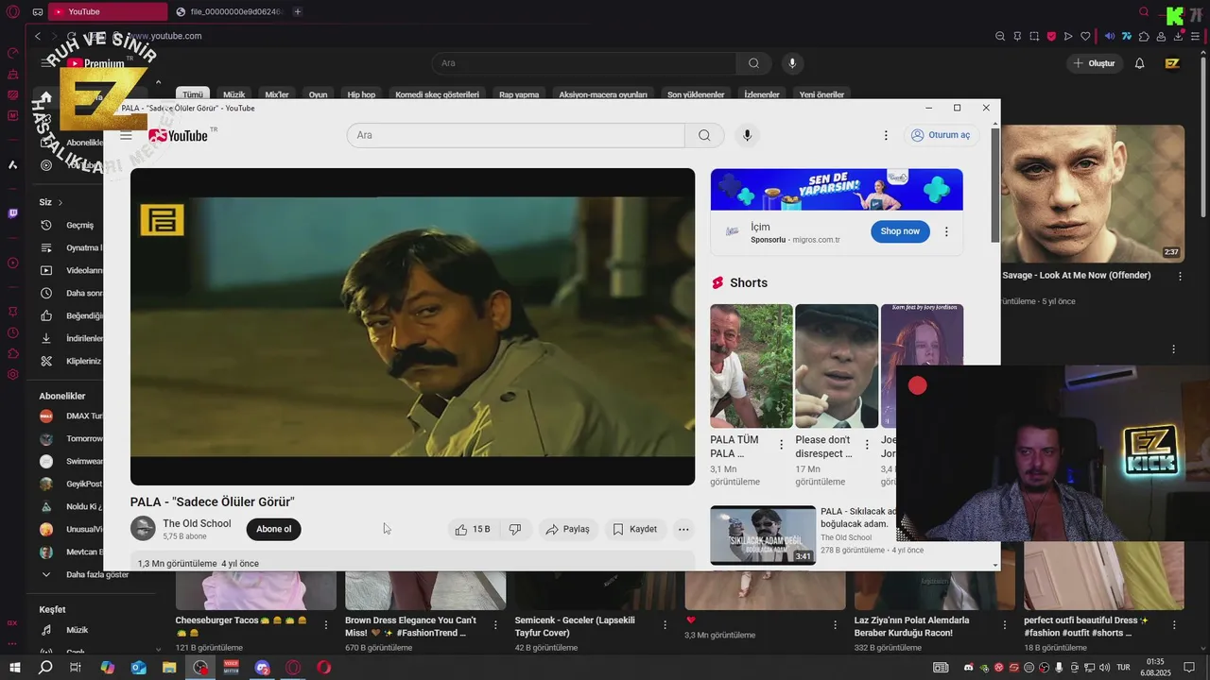Select the Mix'ler filter chip
Screen dimensions: 1210x680
pyautogui.click(x=277, y=94)
